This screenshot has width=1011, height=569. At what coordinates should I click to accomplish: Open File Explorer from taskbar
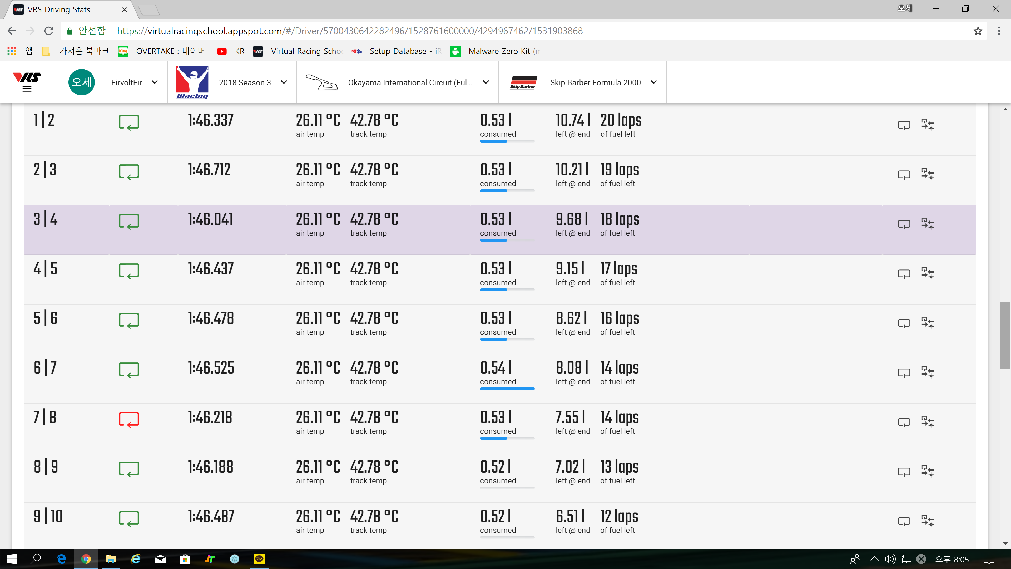[111, 559]
